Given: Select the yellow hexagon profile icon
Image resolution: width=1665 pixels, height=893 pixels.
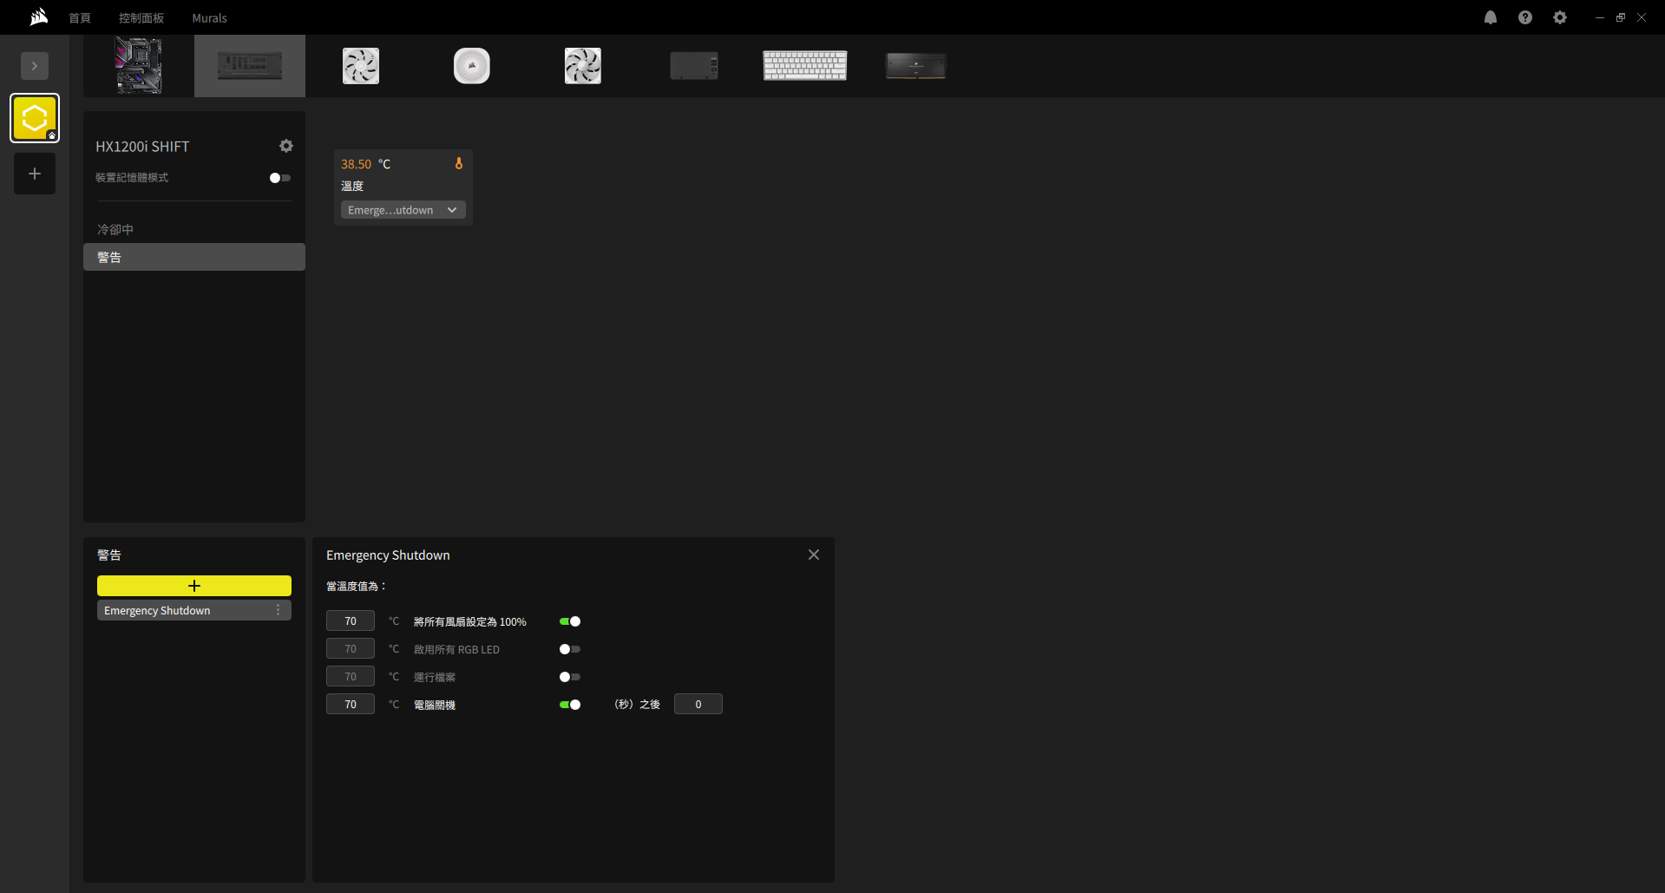Looking at the screenshot, I should (x=35, y=118).
